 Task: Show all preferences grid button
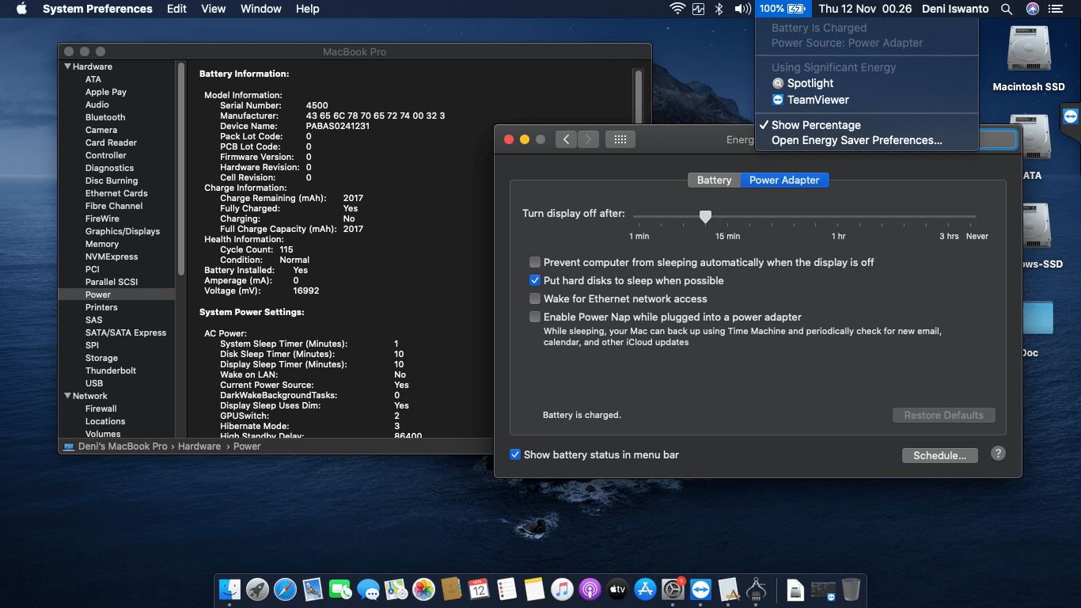[x=620, y=139]
